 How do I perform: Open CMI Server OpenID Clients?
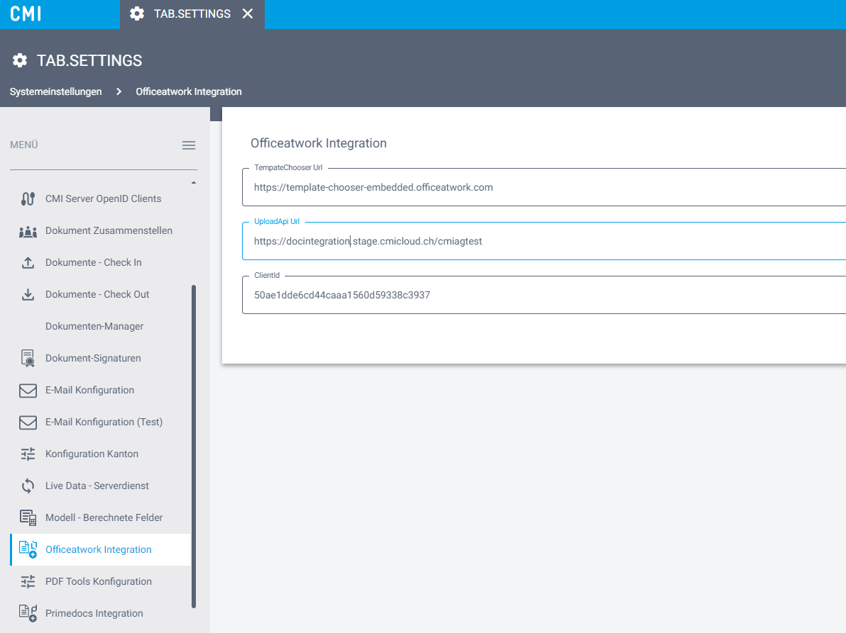(x=103, y=198)
